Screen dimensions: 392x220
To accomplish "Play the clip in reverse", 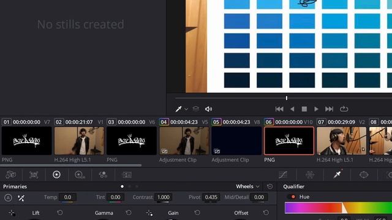I will point(292,109).
